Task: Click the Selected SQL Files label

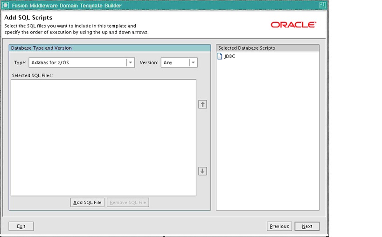Action: [x=32, y=76]
